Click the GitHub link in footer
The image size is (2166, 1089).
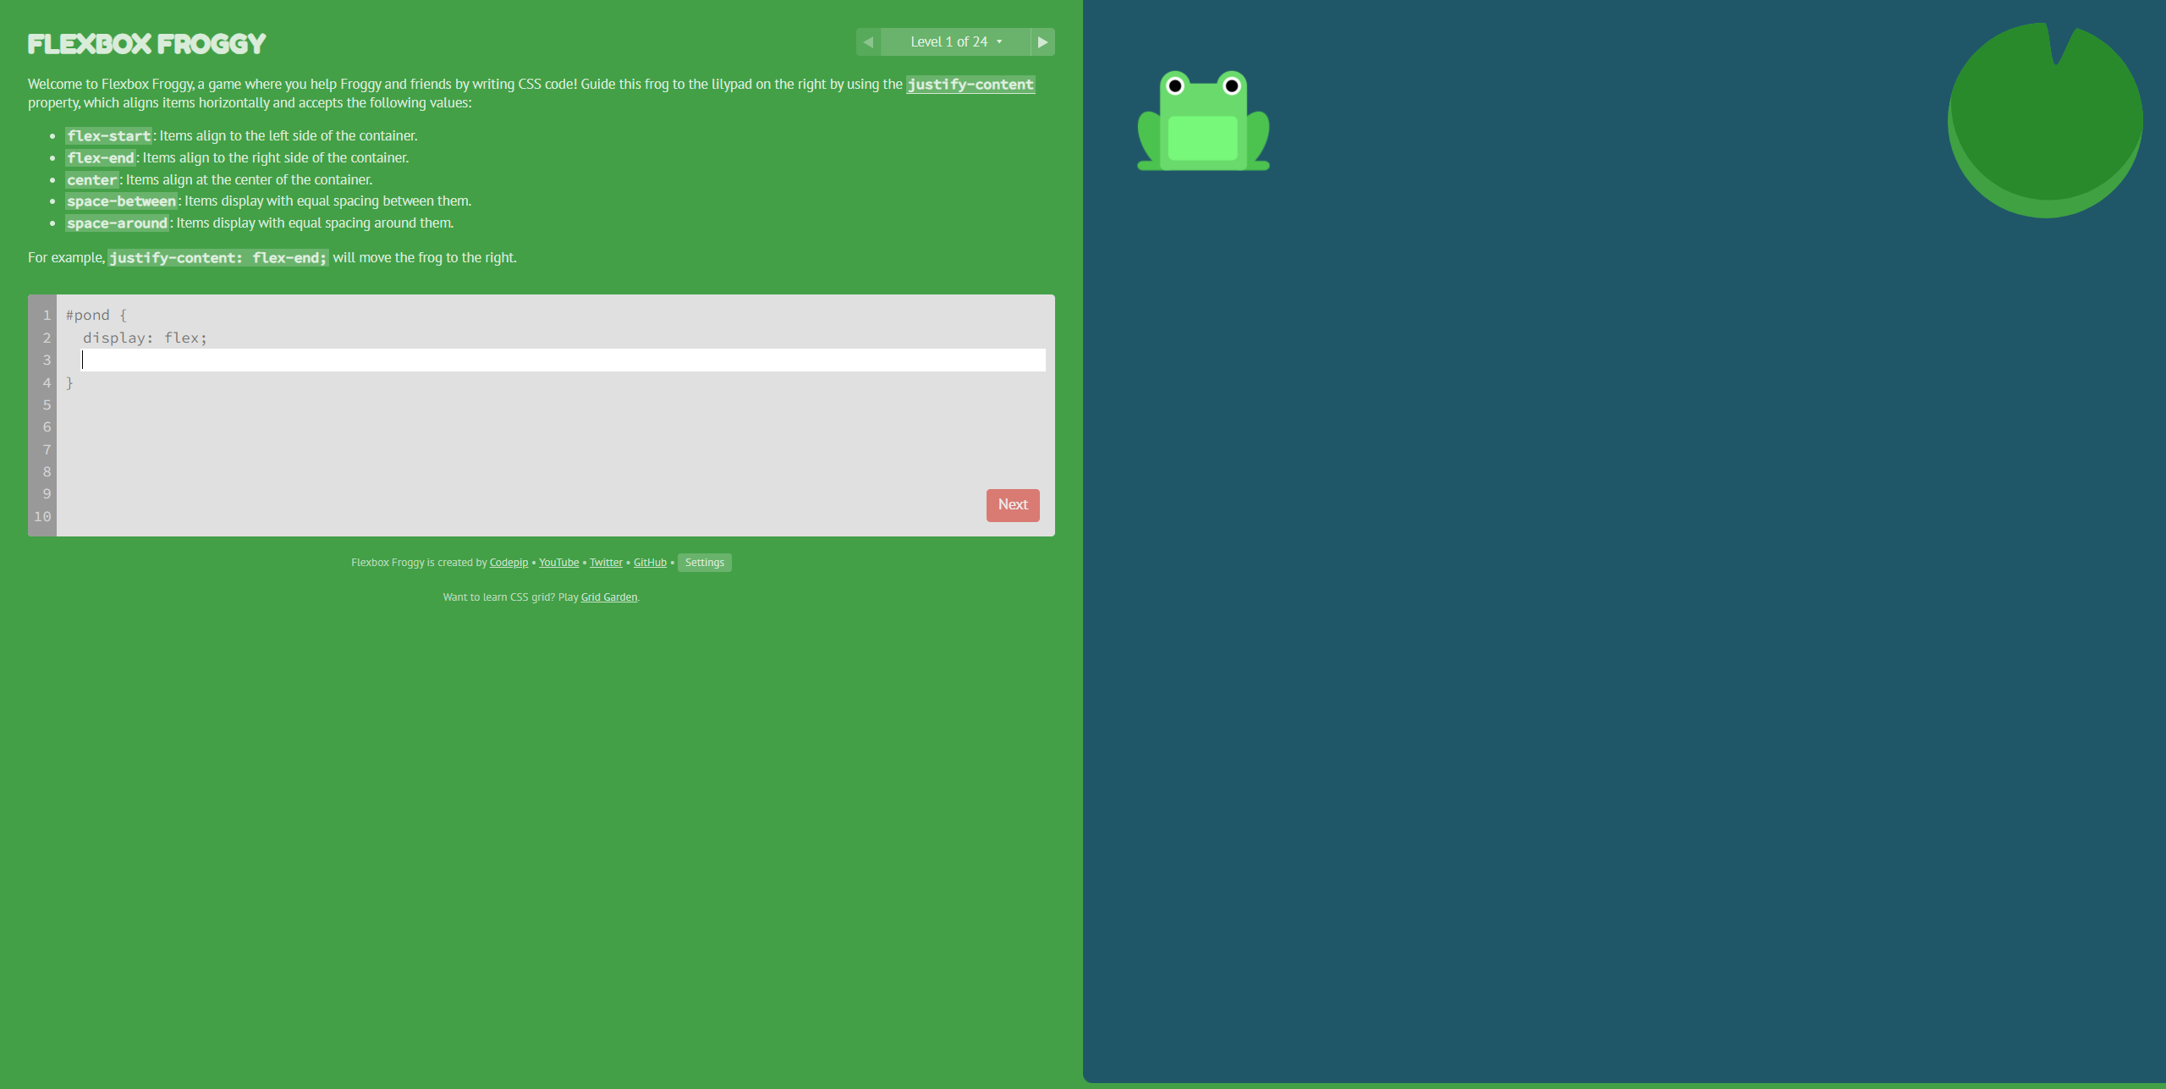[x=650, y=563]
